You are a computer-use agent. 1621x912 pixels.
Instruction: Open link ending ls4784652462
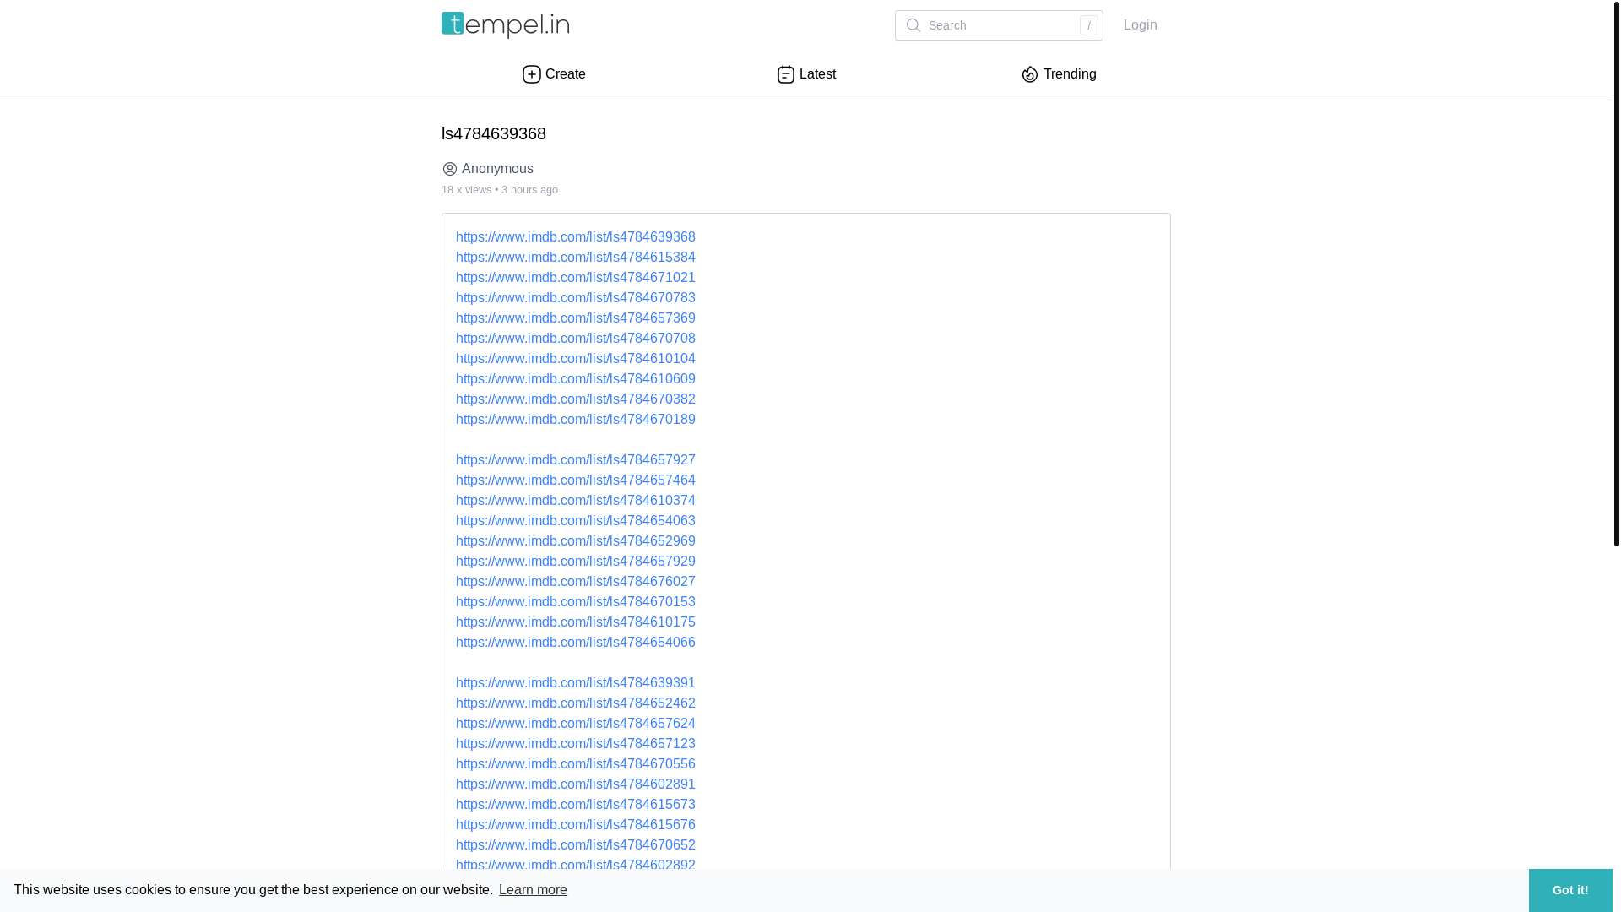pos(576,703)
